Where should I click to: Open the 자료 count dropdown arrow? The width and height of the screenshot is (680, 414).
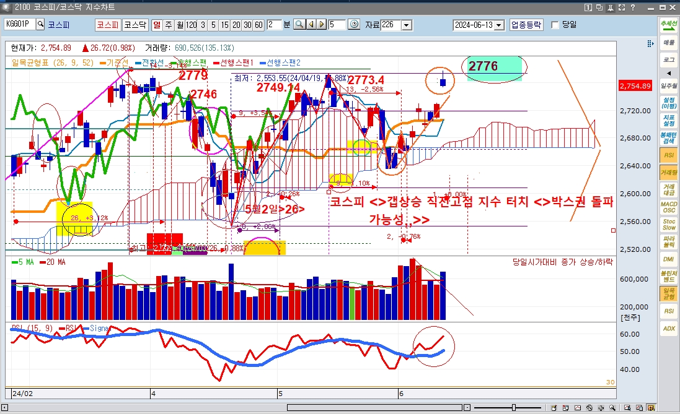[407, 25]
